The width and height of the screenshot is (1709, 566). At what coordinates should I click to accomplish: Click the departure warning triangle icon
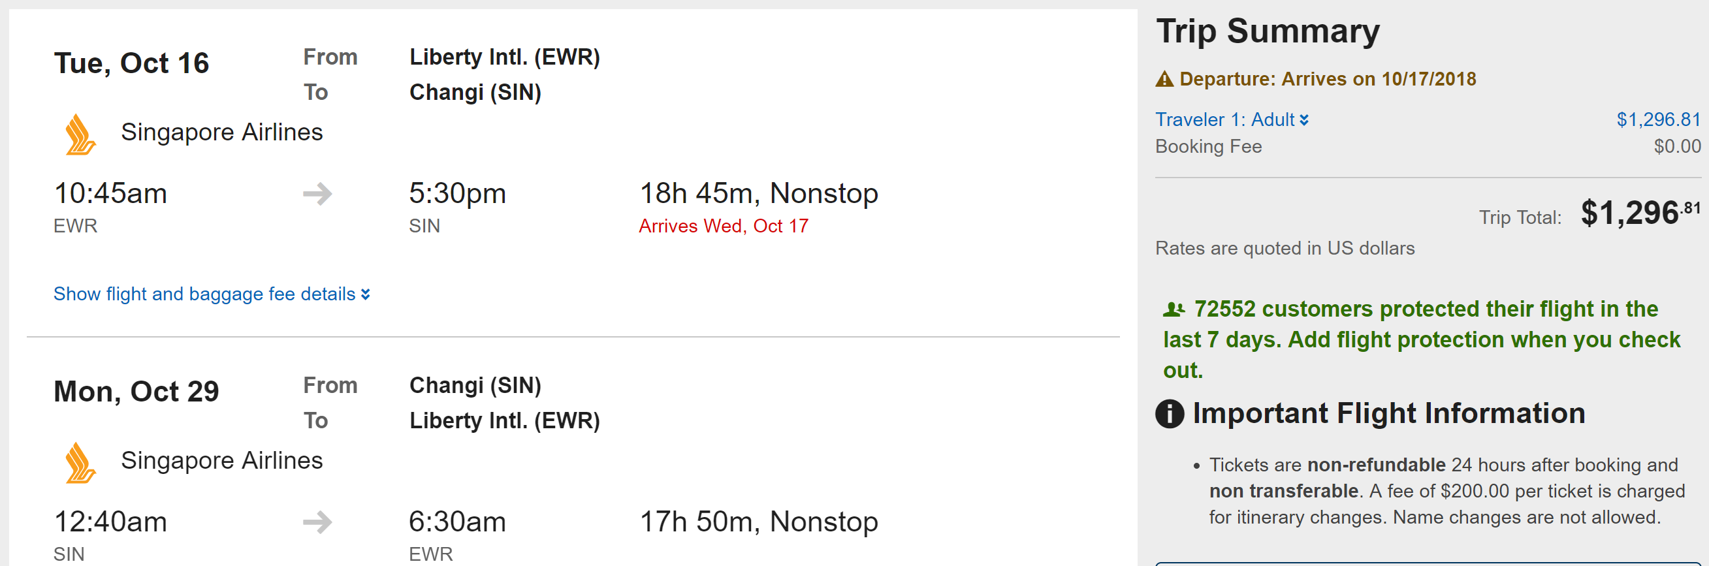pos(1164,80)
